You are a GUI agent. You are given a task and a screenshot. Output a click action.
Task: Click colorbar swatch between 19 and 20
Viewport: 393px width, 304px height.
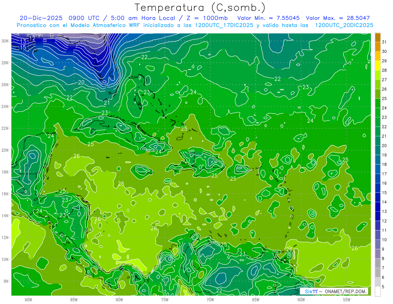click(x=378, y=150)
